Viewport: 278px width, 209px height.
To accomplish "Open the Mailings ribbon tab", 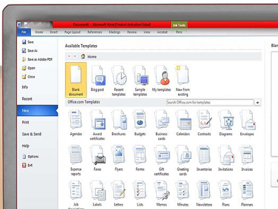I will click(x=115, y=33).
